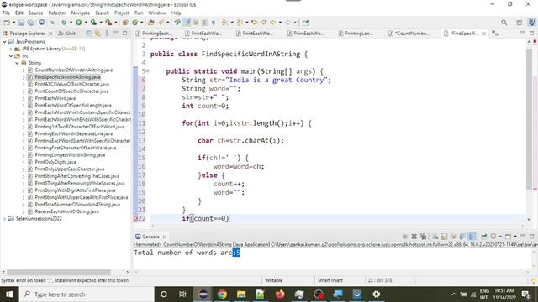538x302 pixels.
Task: Maximize the Package Explorer view
Action: tap(125, 34)
